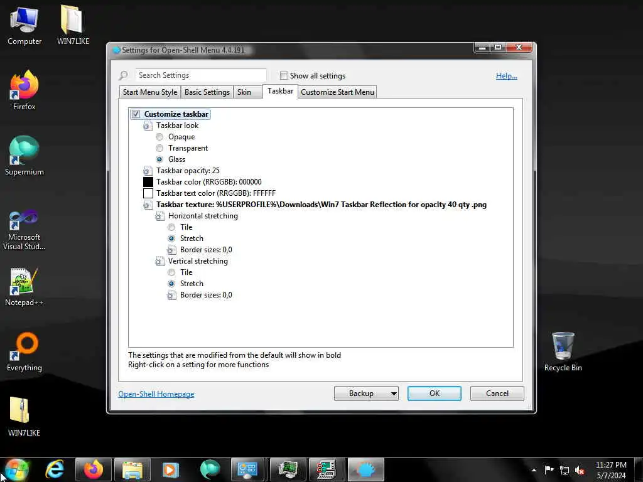643x482 pixels.
Task: Open the Action Center flag icon
Action: 549,470
